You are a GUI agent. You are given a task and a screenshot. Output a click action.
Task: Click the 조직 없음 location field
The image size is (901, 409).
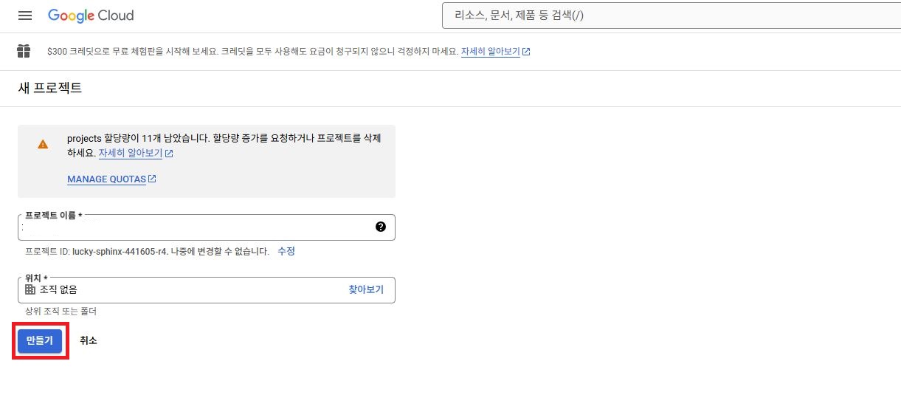(184, 289)
